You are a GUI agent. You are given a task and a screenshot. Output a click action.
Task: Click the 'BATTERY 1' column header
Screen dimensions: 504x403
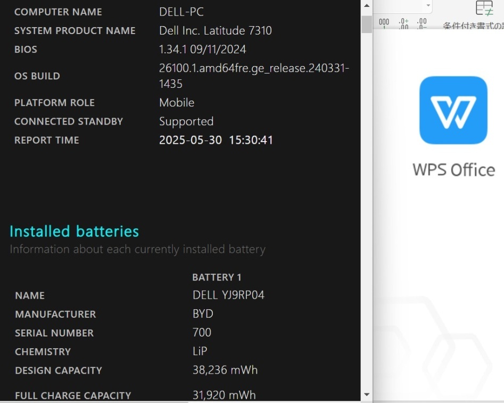point(217,277)
